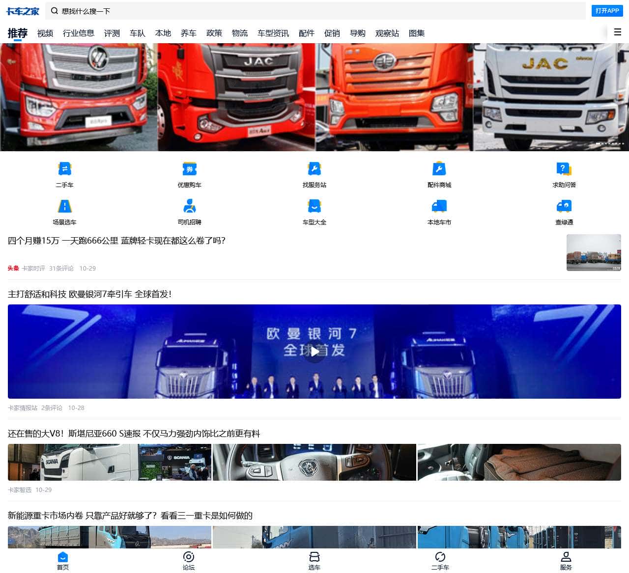
Task: Switch to the 促销 tab
Action: [x=332, y=33]
